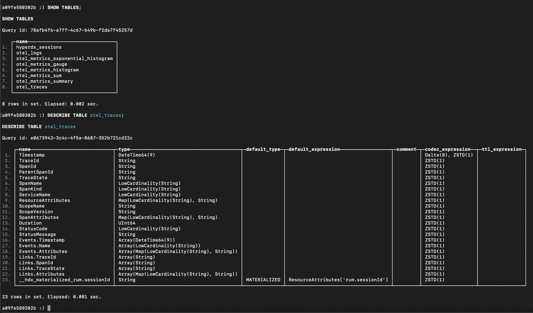Click ScopeVersion row name

coord(36,212)
